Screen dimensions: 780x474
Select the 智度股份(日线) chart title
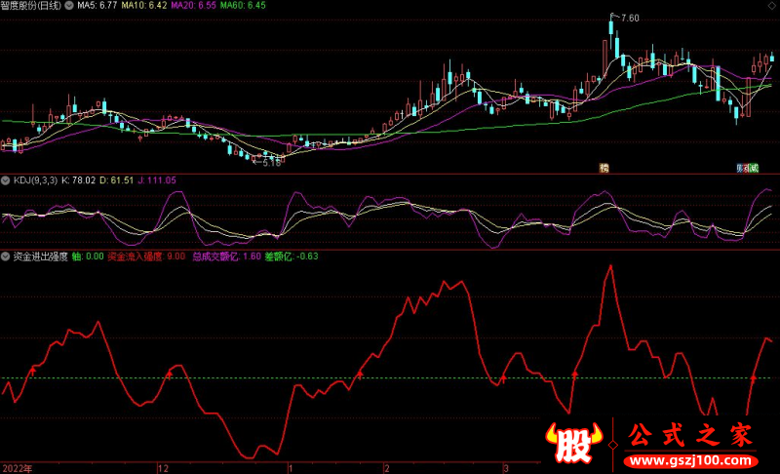31,6
